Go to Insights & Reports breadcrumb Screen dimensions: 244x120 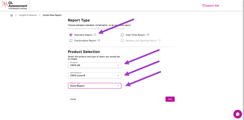click(28, 15)
